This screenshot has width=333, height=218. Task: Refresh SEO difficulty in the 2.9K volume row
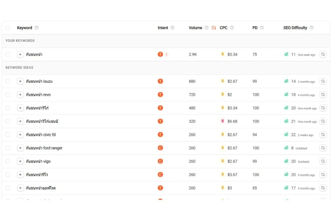point(323,55)
